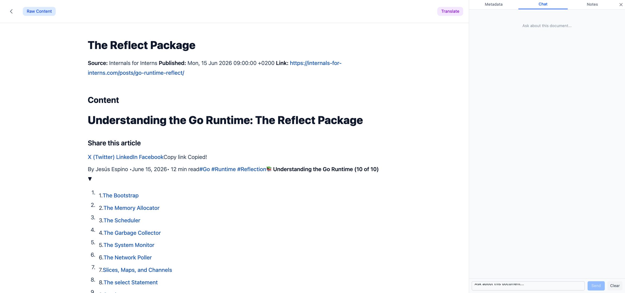Open the Facebook share link
The height and width of the screenshot is (293, 625).
coord(151,157)
